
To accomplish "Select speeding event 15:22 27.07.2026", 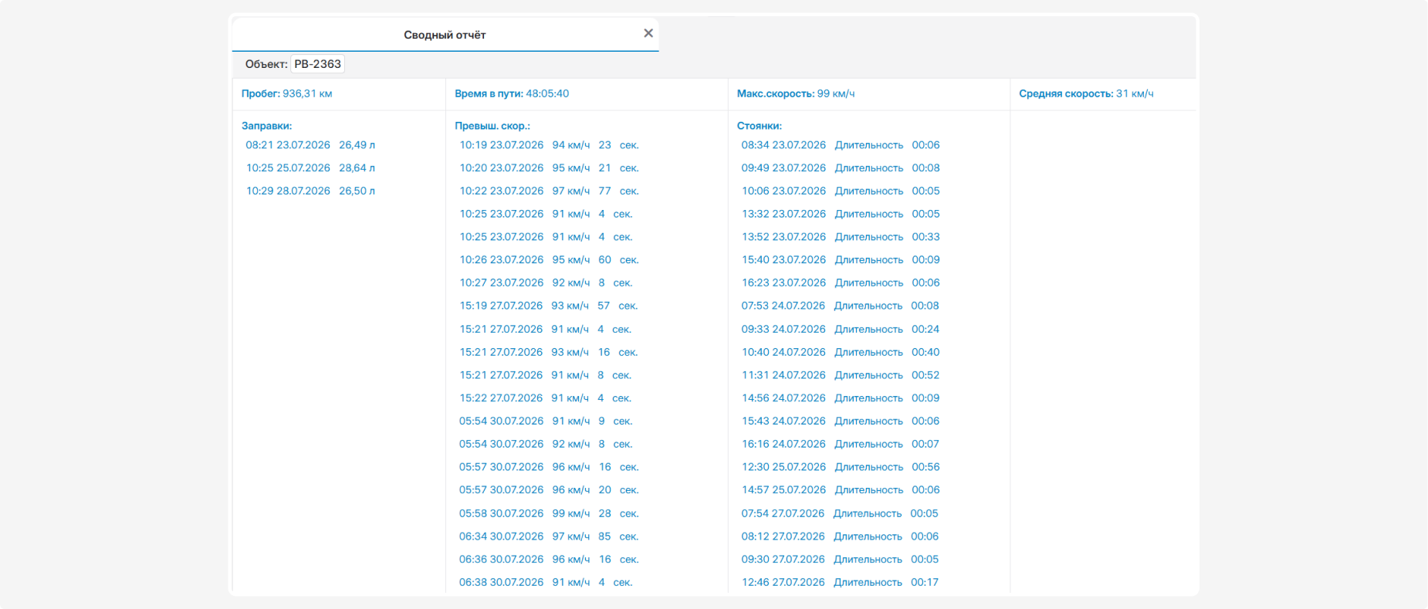I will point(545,398).
